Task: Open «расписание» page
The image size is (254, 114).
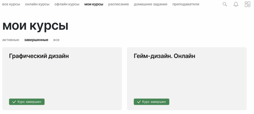Action: pos(119,4)
